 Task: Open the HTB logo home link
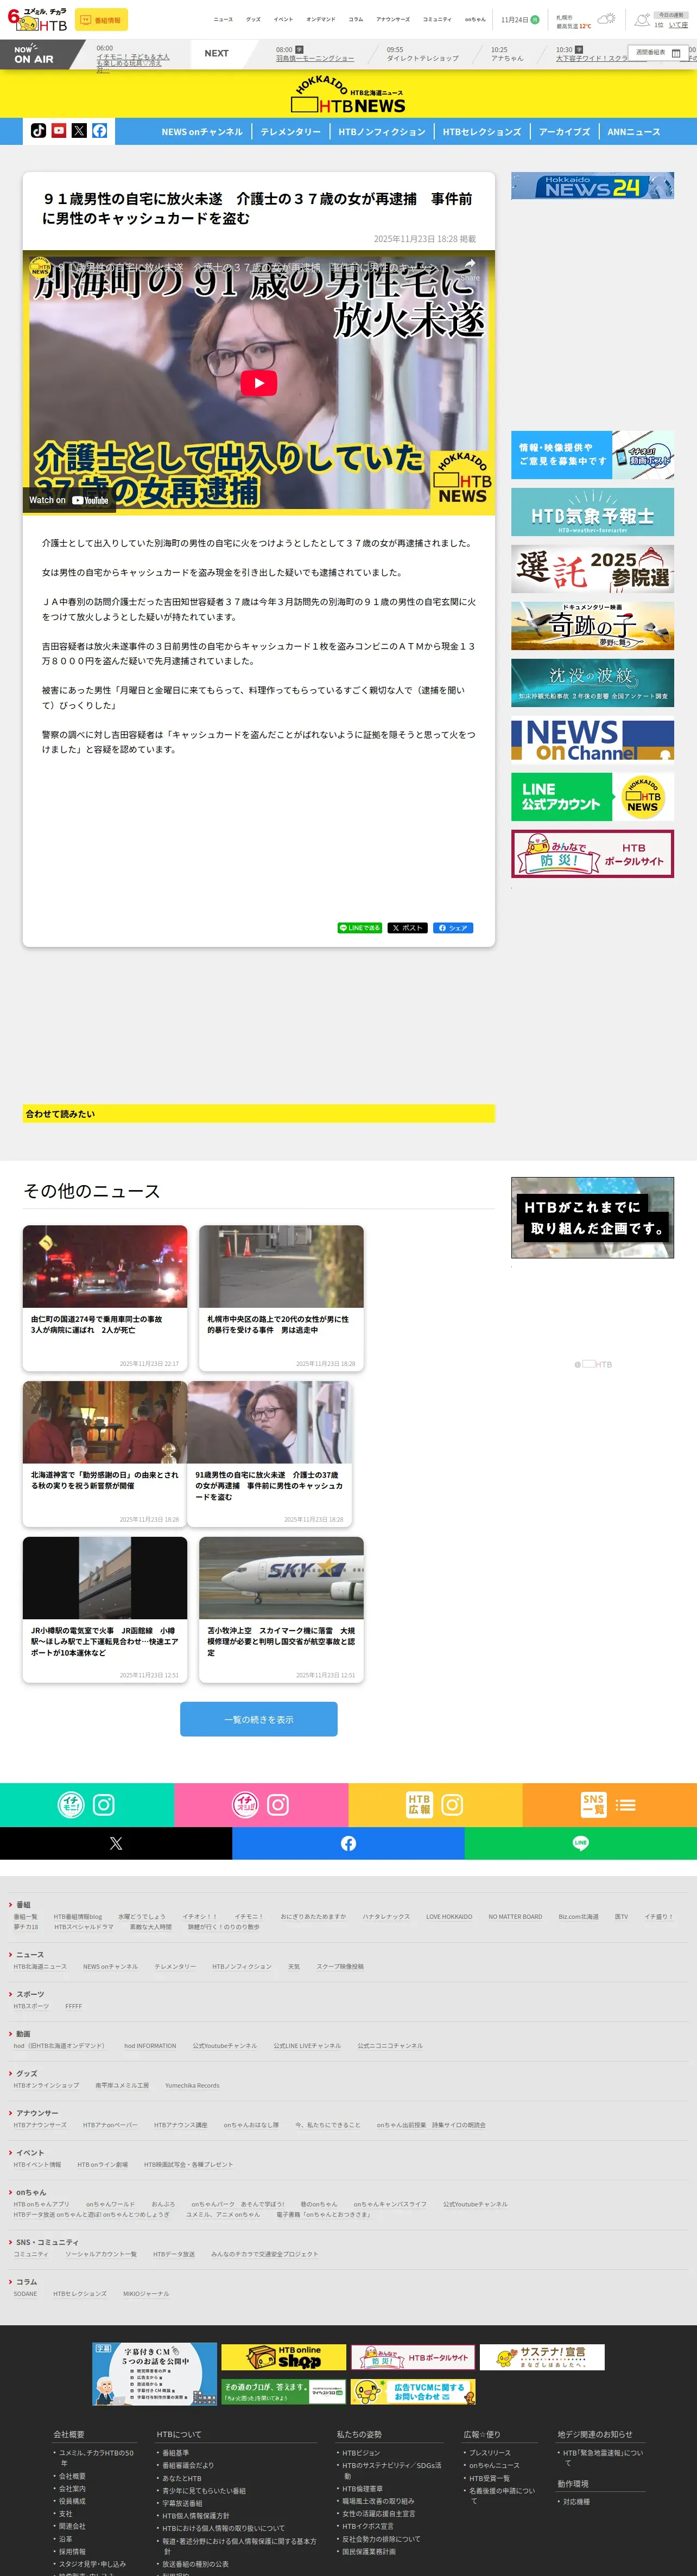click(37, 19)
